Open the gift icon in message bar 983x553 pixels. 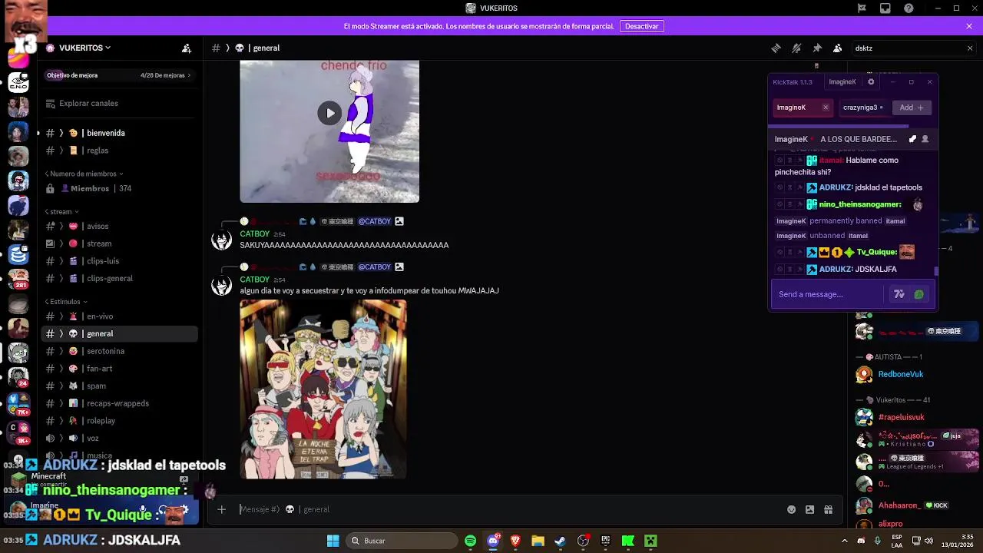828,509
